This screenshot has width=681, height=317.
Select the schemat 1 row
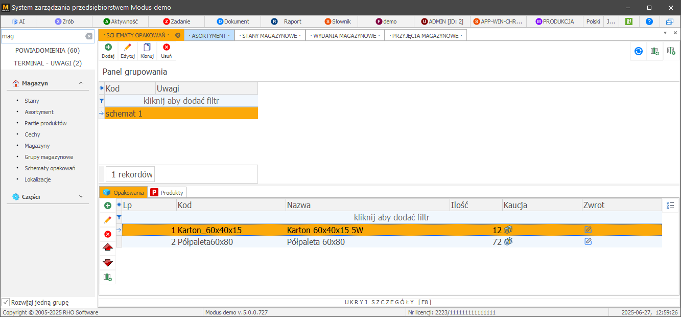(x=181, y=114)
